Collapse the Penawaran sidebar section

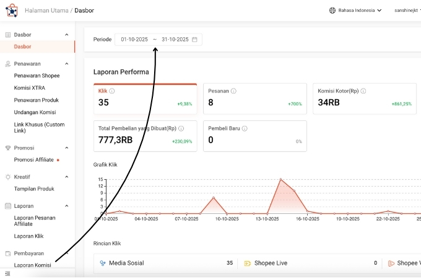pyautogui.click(x=67, y=63)
